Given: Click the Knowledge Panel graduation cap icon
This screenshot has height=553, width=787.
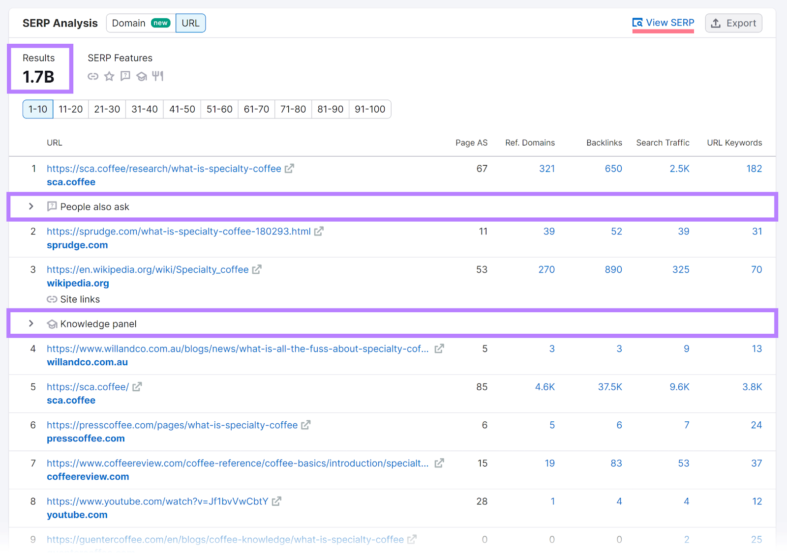Looking at the screenshot, I should 142,76.
